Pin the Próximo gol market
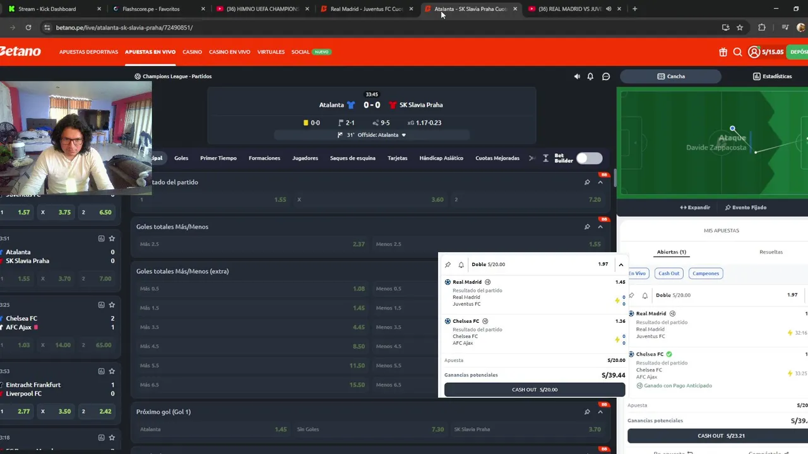 (x=587, y=412)
